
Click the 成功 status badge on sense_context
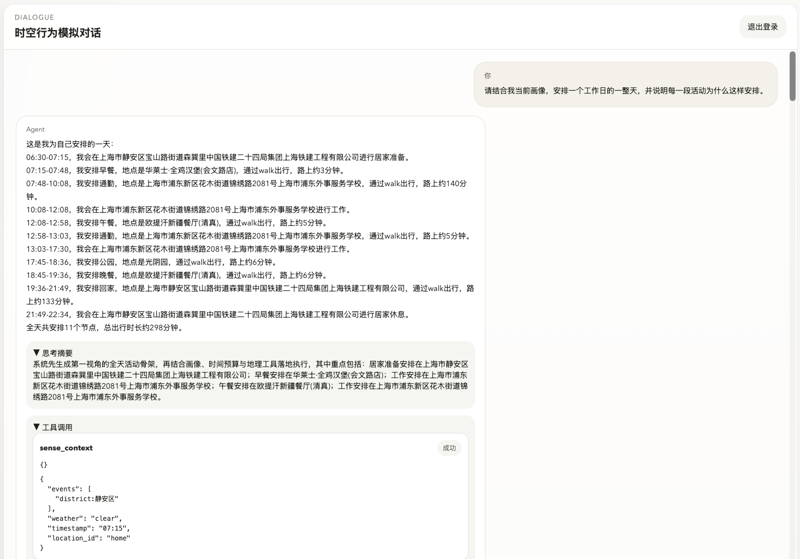(x=449, y=448)
